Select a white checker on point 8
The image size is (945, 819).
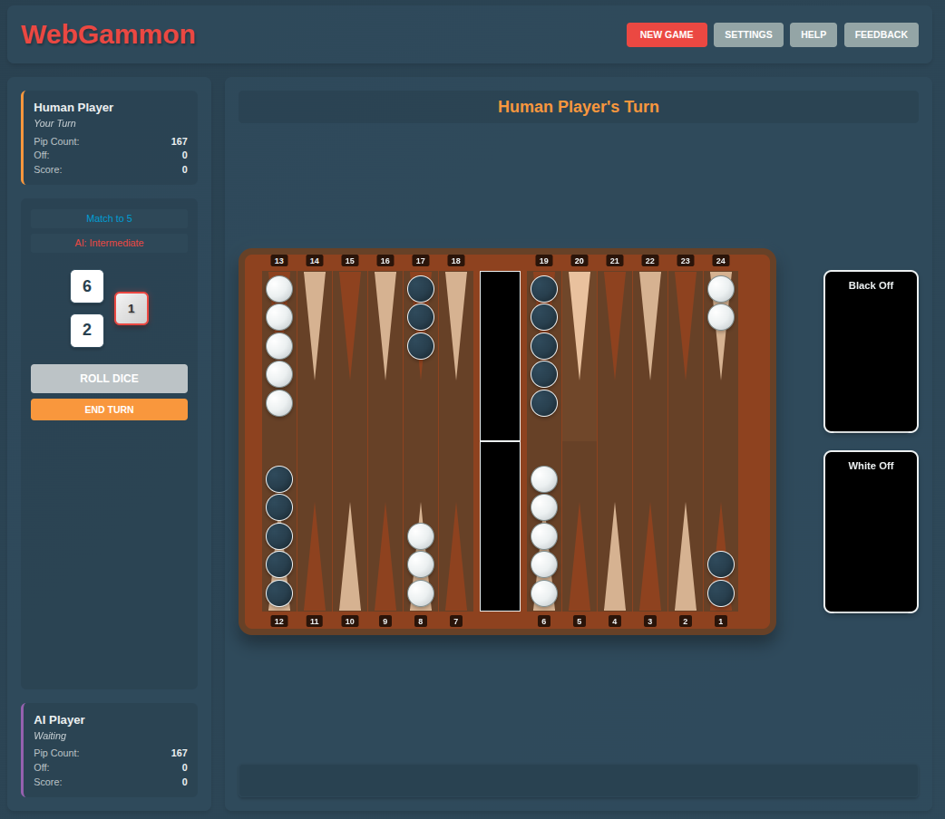[x=420, y=536]
